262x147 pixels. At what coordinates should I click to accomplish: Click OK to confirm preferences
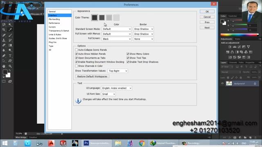tap(207, 11)
